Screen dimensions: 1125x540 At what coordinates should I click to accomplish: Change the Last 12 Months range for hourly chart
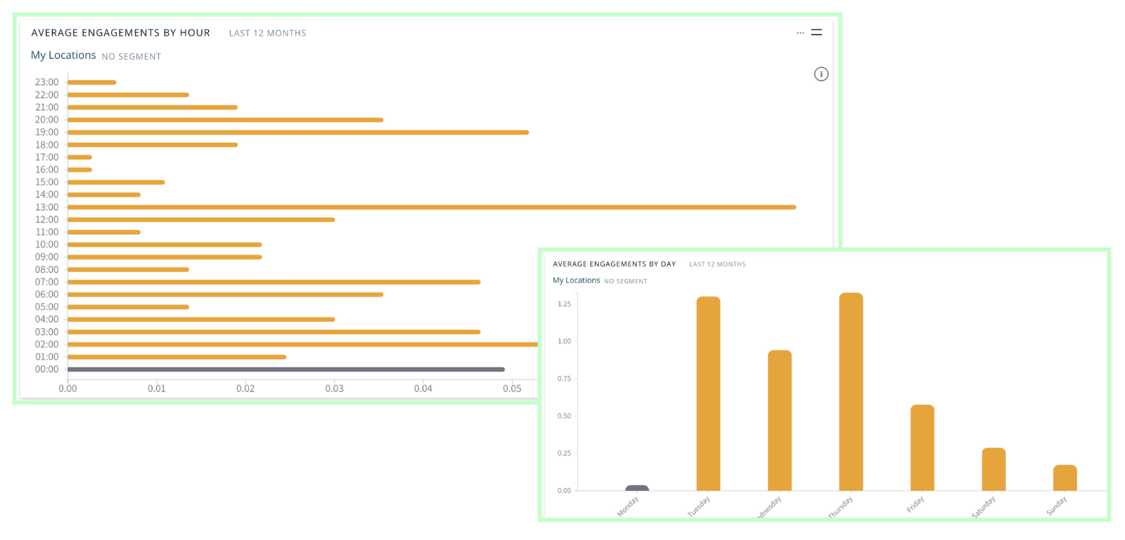point(267,33)
